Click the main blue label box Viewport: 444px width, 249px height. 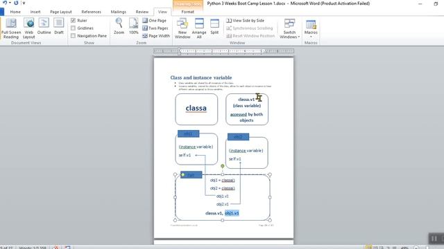tap(191, 175)
